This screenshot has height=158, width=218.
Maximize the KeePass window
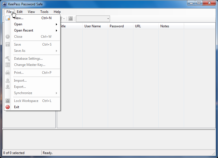[199, 3]
